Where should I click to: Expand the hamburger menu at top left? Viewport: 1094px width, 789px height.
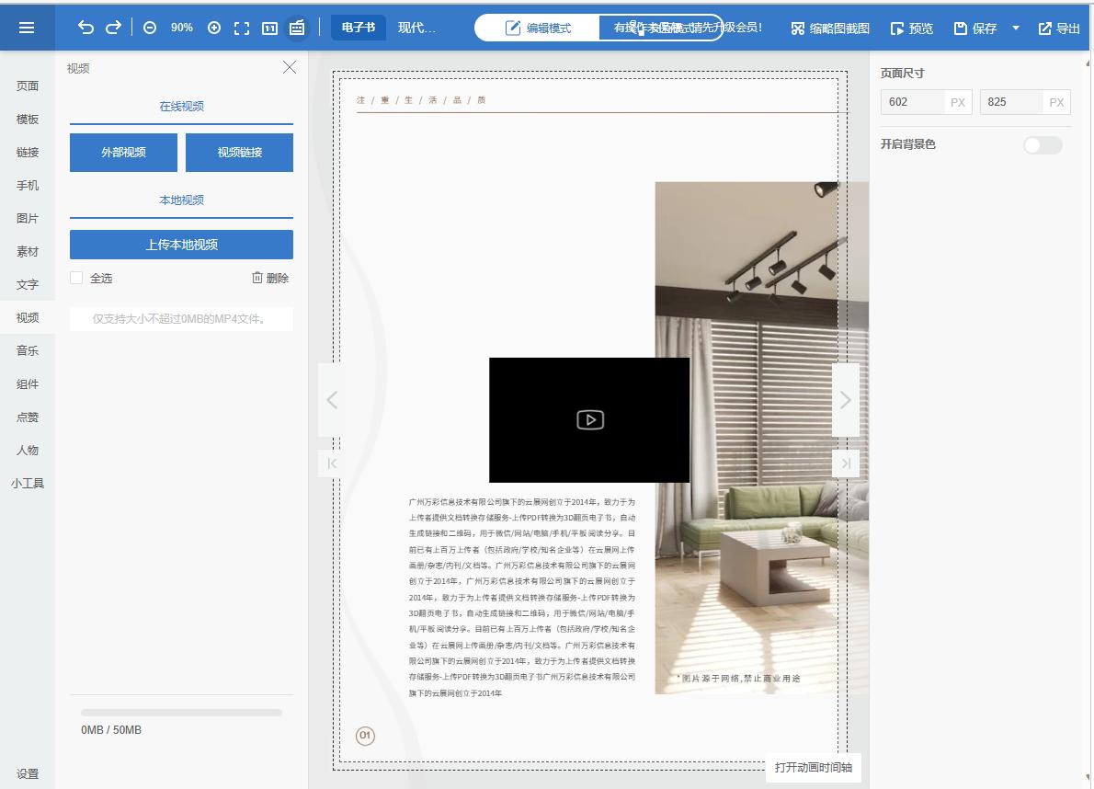(x=26, y=27)
